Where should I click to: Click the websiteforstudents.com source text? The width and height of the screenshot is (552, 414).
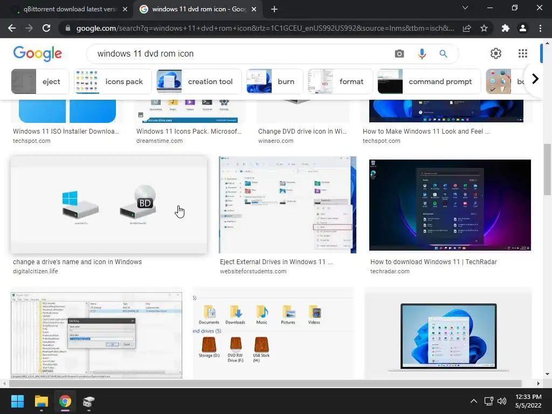click(253, 272)
